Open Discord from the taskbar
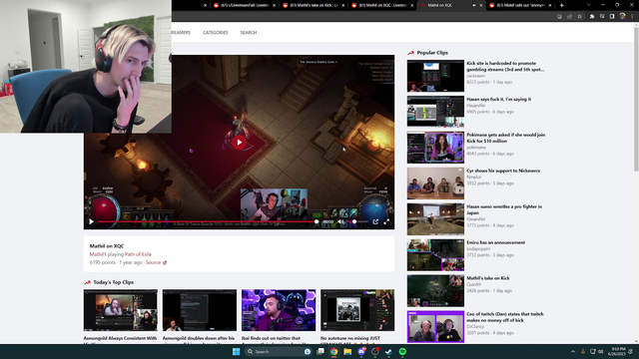639x359 pixels. click(361, 352)
